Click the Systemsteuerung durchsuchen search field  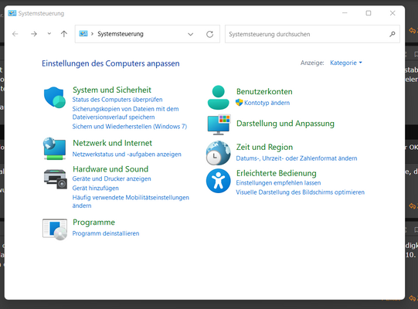click(312, 34)
